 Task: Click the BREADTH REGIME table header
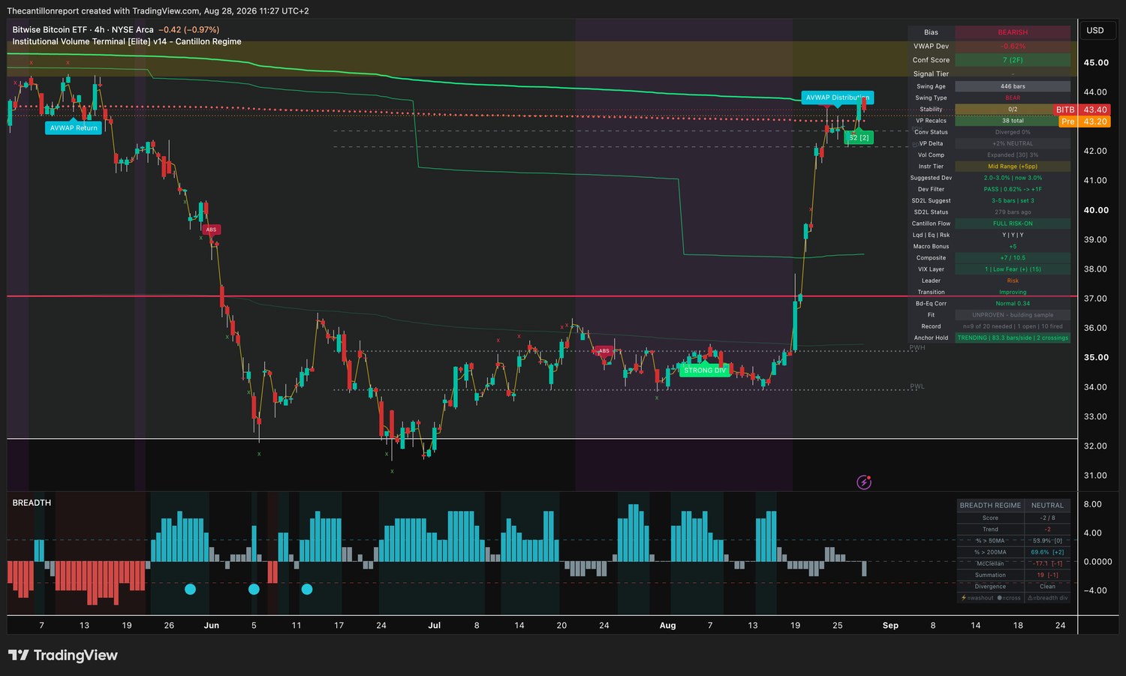[x=991, y=505]
